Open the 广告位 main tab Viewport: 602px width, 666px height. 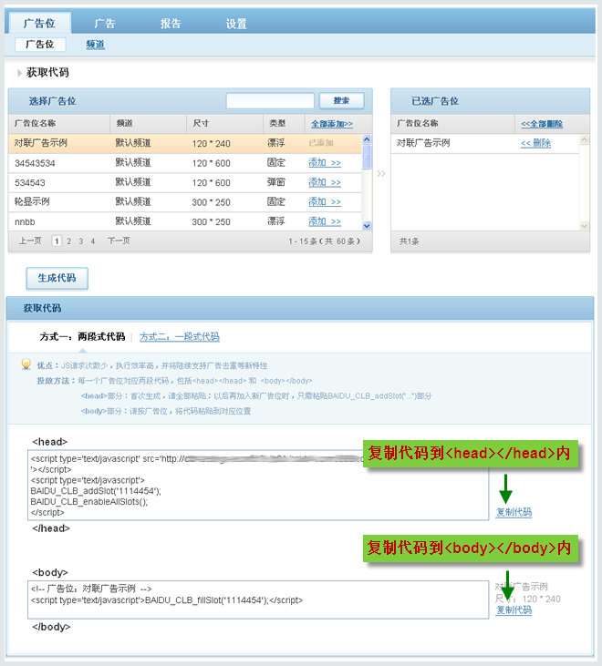pyautogui.click(x=39, y=23)
